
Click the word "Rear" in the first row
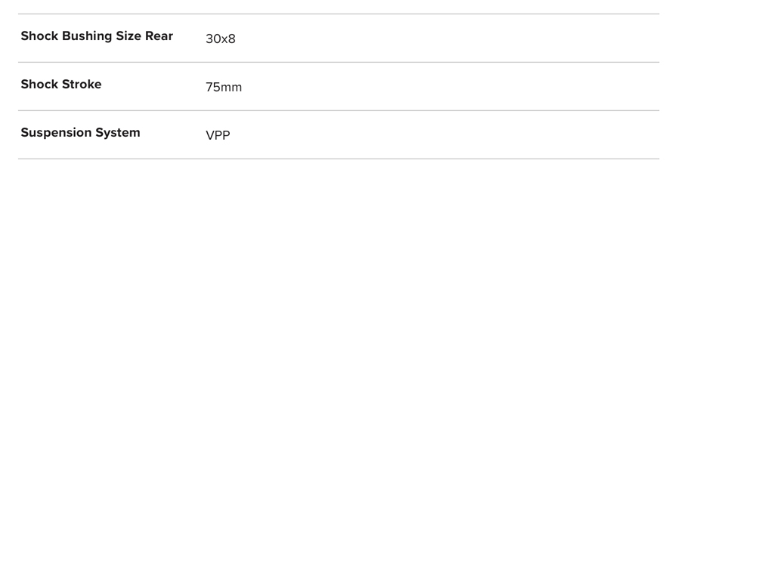(x=159, y=36)
